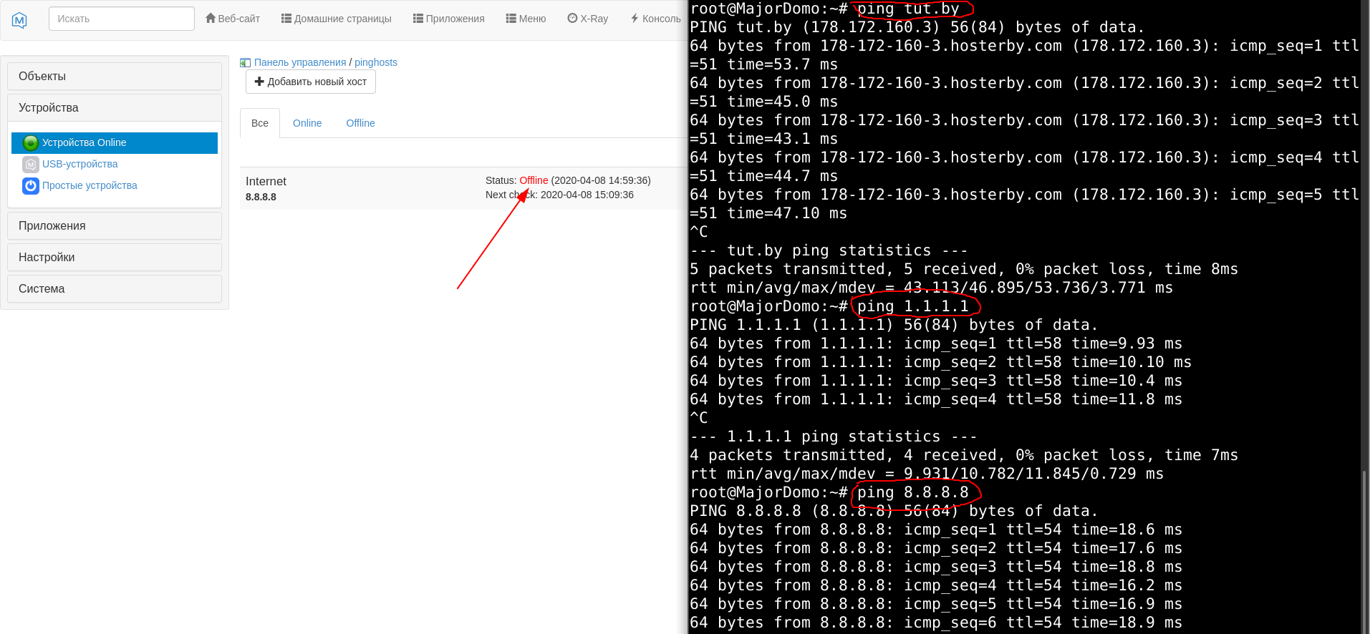Image resolution: width=1370 pixels, height=634 pixels.
Task: Click '1.1.1.1 ping statistics' line in terminal
Action: click(x=834, y=437)
